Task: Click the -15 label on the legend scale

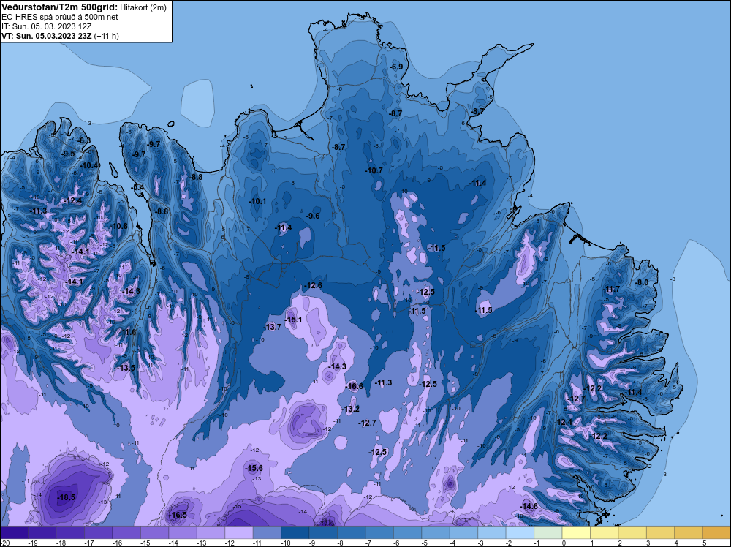Action: tap(145, 543)
